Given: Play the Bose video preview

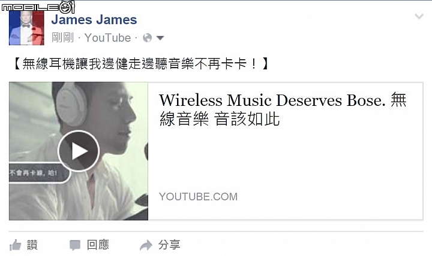Looking at the screenshot, I should pos(79,151).
